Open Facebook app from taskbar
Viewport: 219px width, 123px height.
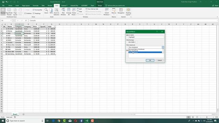(x=81, y=121)
